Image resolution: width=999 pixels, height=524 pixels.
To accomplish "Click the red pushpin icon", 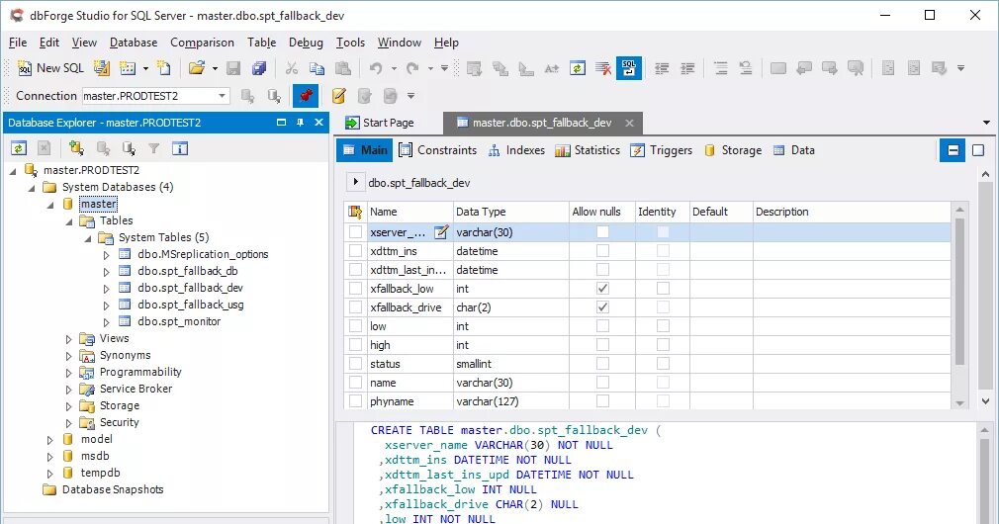I will (306, 96).
